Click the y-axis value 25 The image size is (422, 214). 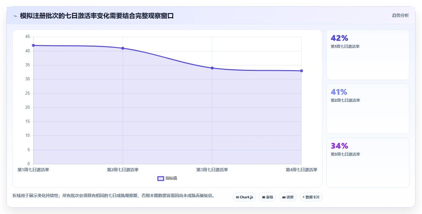28,93
